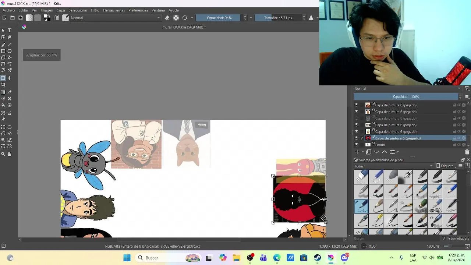Open layer filter funnel icon

point(467,88)
